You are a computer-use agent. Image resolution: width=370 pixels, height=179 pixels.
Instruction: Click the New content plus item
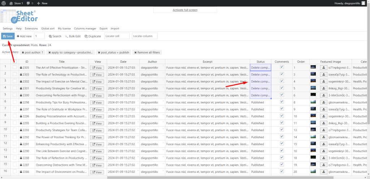(42, 3)
